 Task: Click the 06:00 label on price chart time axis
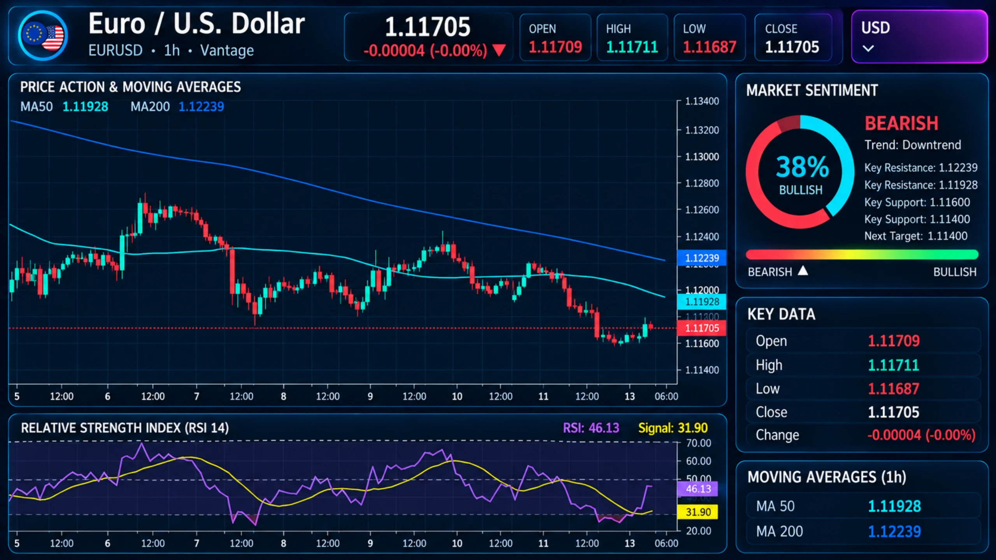666,396
